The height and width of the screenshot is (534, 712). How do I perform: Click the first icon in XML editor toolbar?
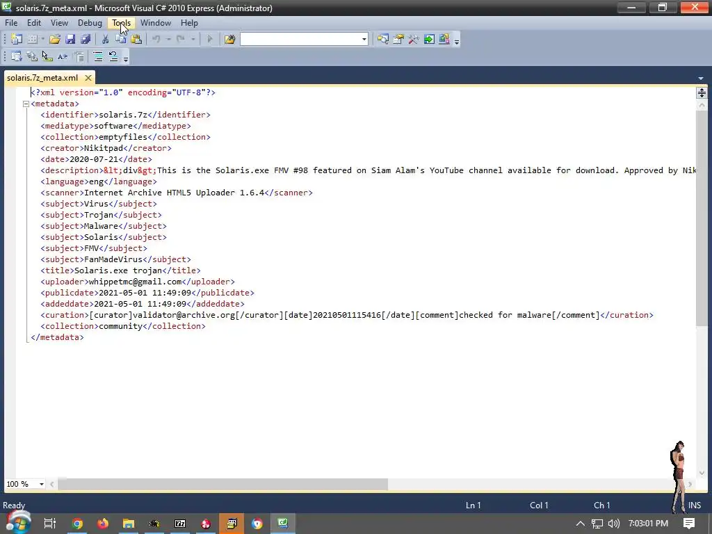(x=17, y=57)
